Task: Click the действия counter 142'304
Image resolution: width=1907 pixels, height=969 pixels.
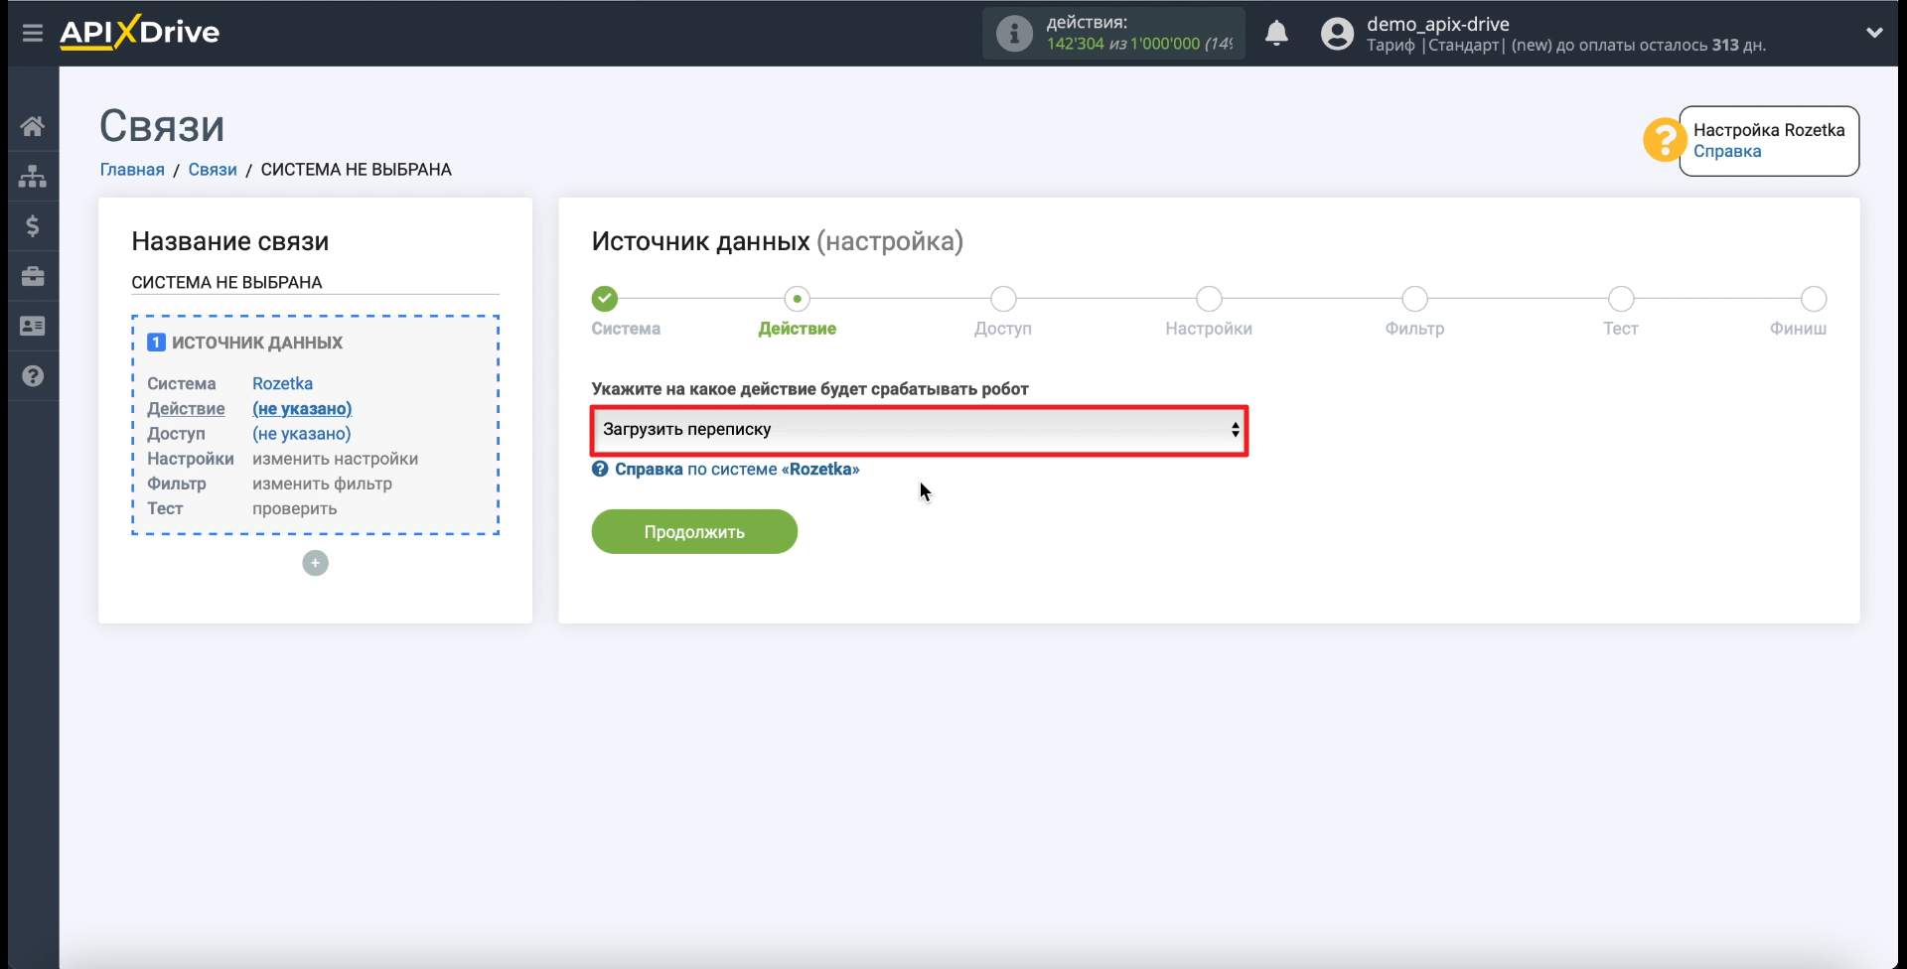Action: tap(1075, 44)
